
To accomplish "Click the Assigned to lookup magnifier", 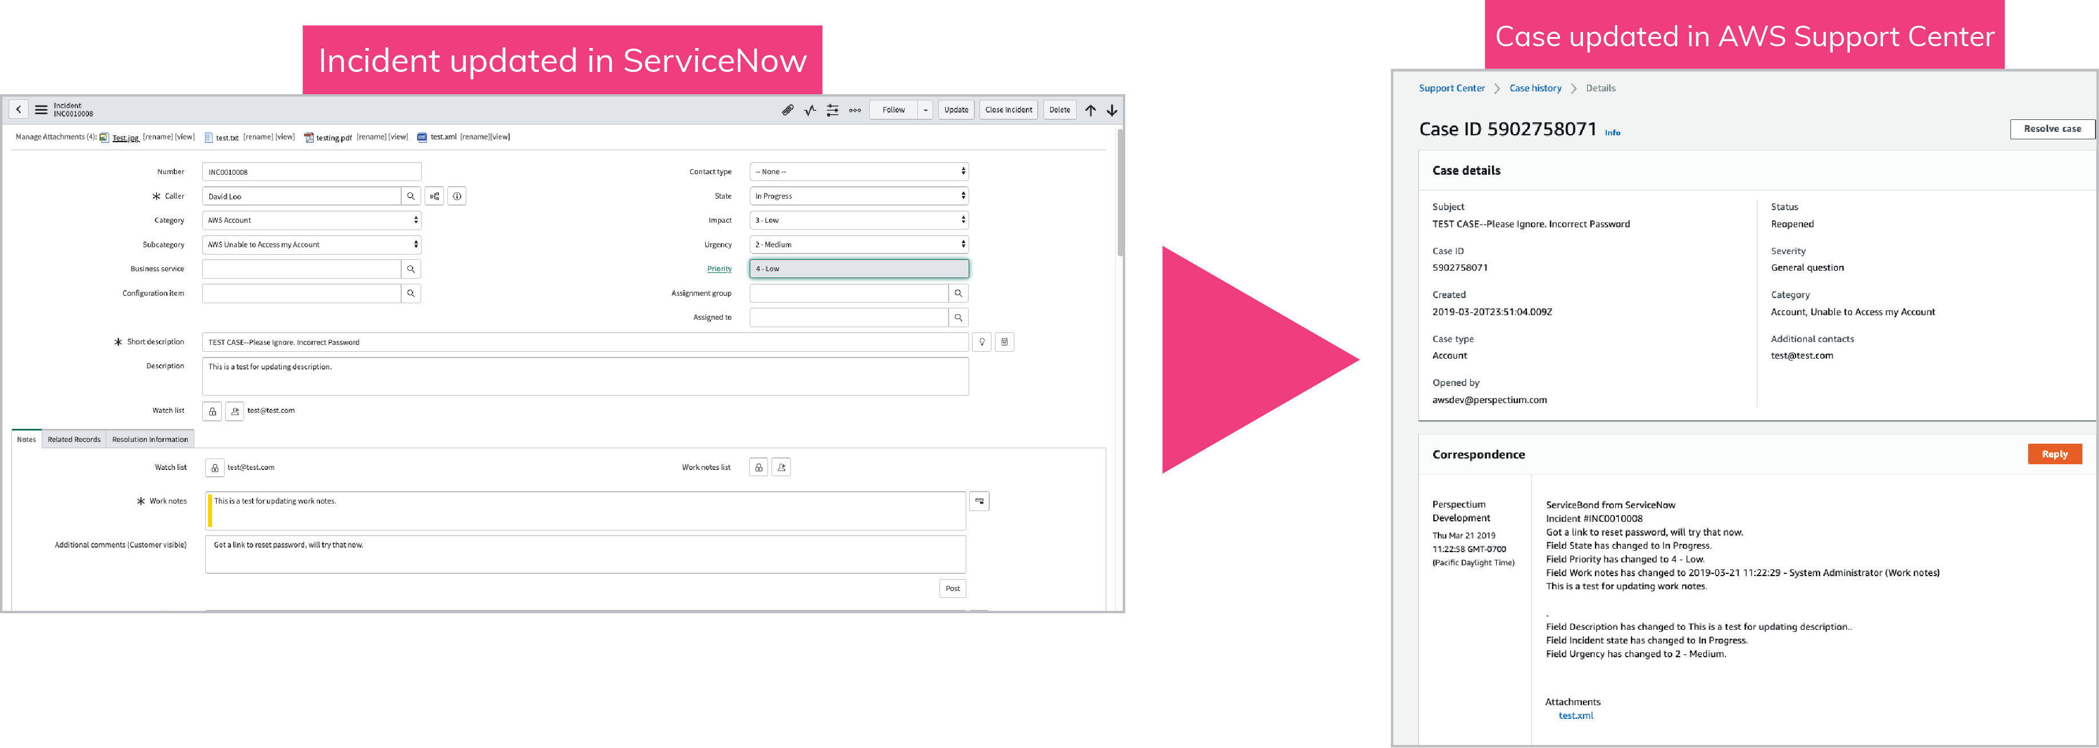I will pos(958,317).
